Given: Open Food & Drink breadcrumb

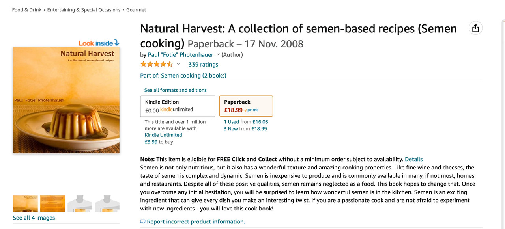Looking at the screenshot, I should click(27, 10).
